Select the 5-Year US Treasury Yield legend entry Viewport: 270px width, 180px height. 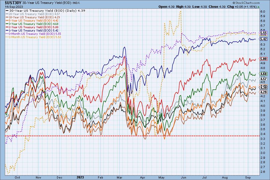tap(32, 20)
